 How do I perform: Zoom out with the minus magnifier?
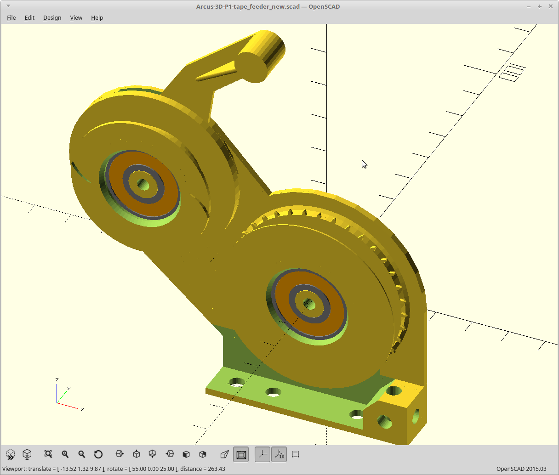pos(82,454)
